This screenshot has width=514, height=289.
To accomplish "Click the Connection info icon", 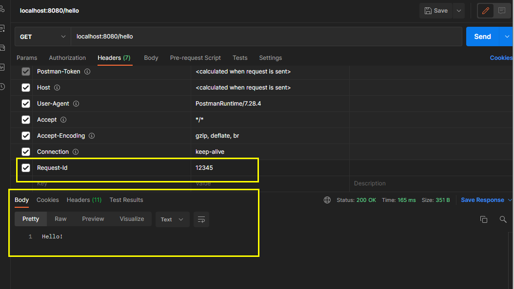I will pyautogui.click(x=76, y=152).
